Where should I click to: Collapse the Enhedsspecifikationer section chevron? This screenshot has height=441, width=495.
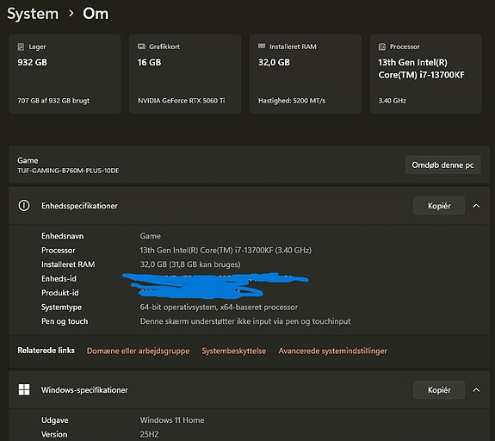[476, 206]
